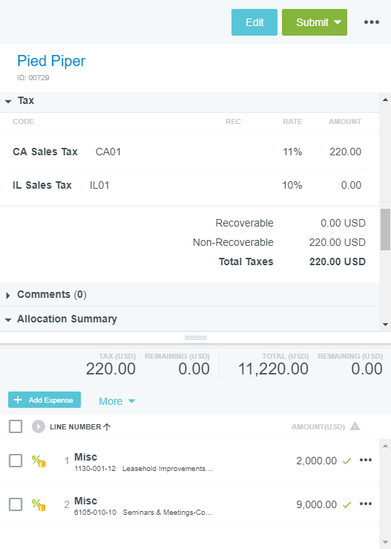This screenshot has width=391, height=549.
Task: Open three-dot menu for 2,000.00 line
Action: point(366,460)
